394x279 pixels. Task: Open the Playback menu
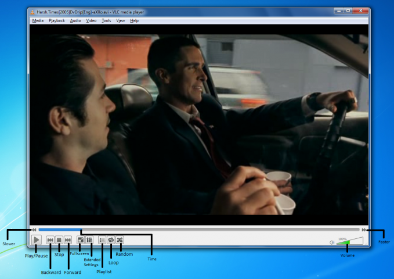57,21
